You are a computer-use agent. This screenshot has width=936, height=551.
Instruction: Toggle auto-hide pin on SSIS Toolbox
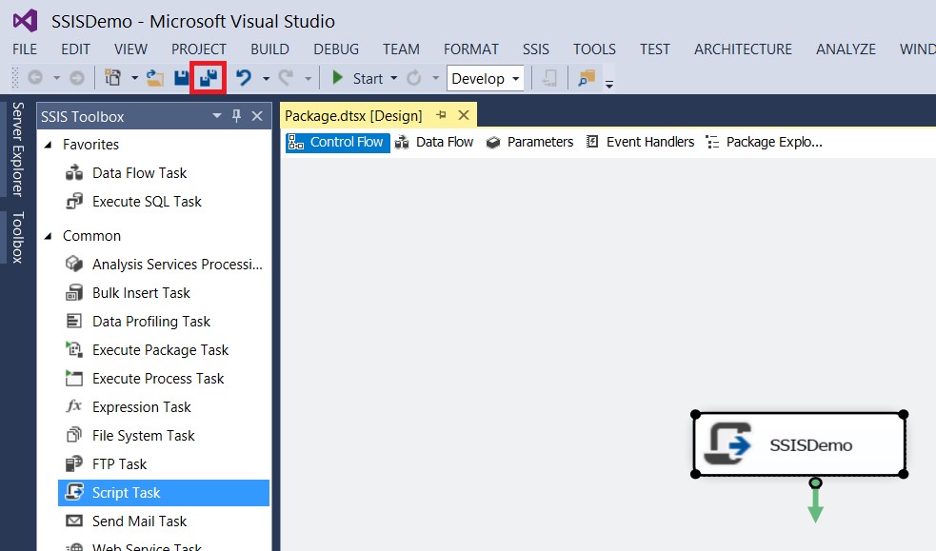(x=236, y=116)
